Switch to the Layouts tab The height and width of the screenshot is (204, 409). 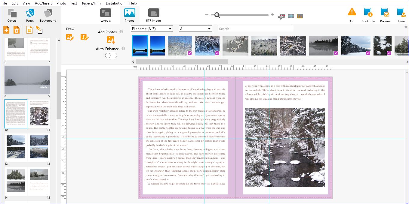click(106, 15)
